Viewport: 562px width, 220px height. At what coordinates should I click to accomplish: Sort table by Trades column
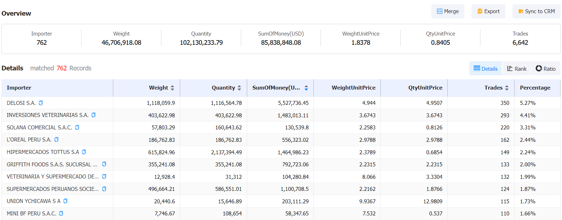[x=507, y=88]
